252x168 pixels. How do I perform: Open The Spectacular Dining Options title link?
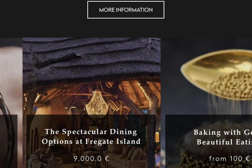[x=91, y=136]
